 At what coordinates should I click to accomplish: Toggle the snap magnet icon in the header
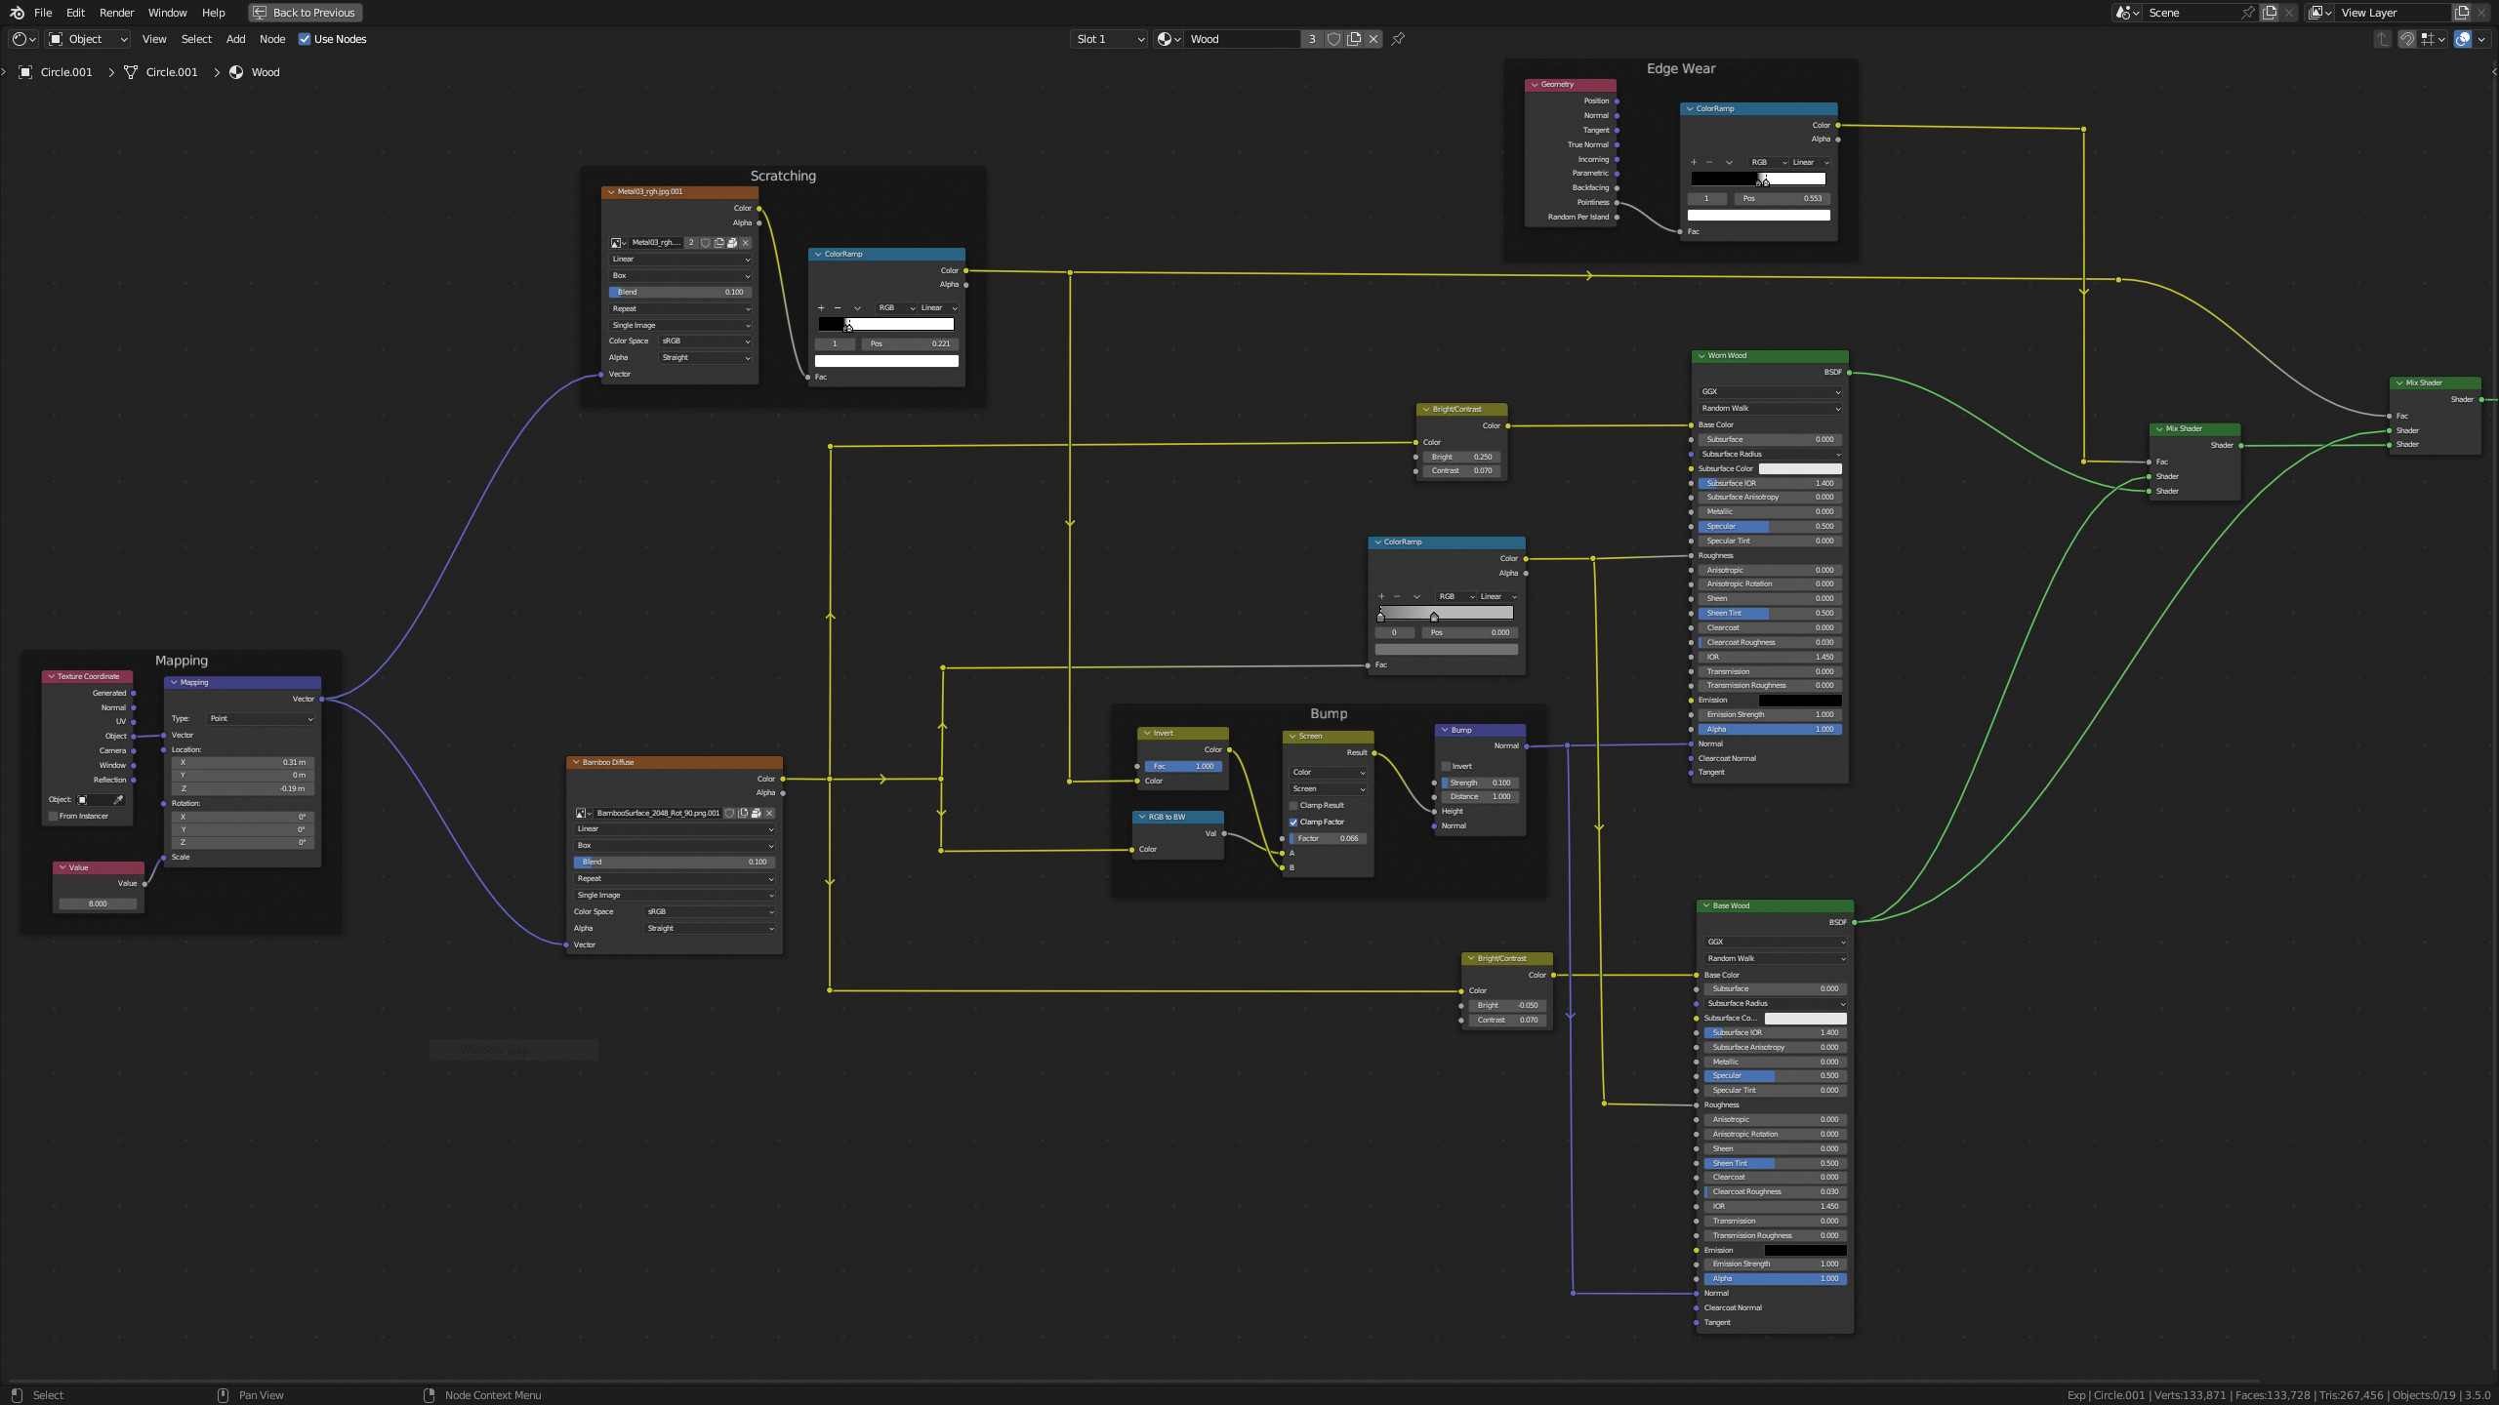[2407, 39]
